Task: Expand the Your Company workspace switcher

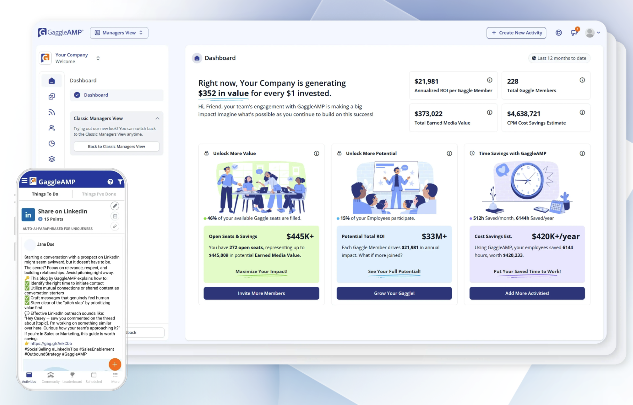Action: [x=98, y=58]
